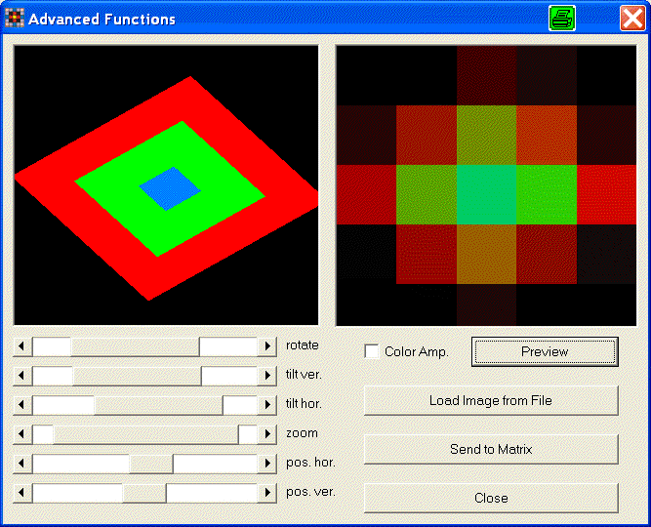Image resolution: width=651 pixels, height=527 pixels.
Task: Click the Preview button
Action: tap(545, 351)
